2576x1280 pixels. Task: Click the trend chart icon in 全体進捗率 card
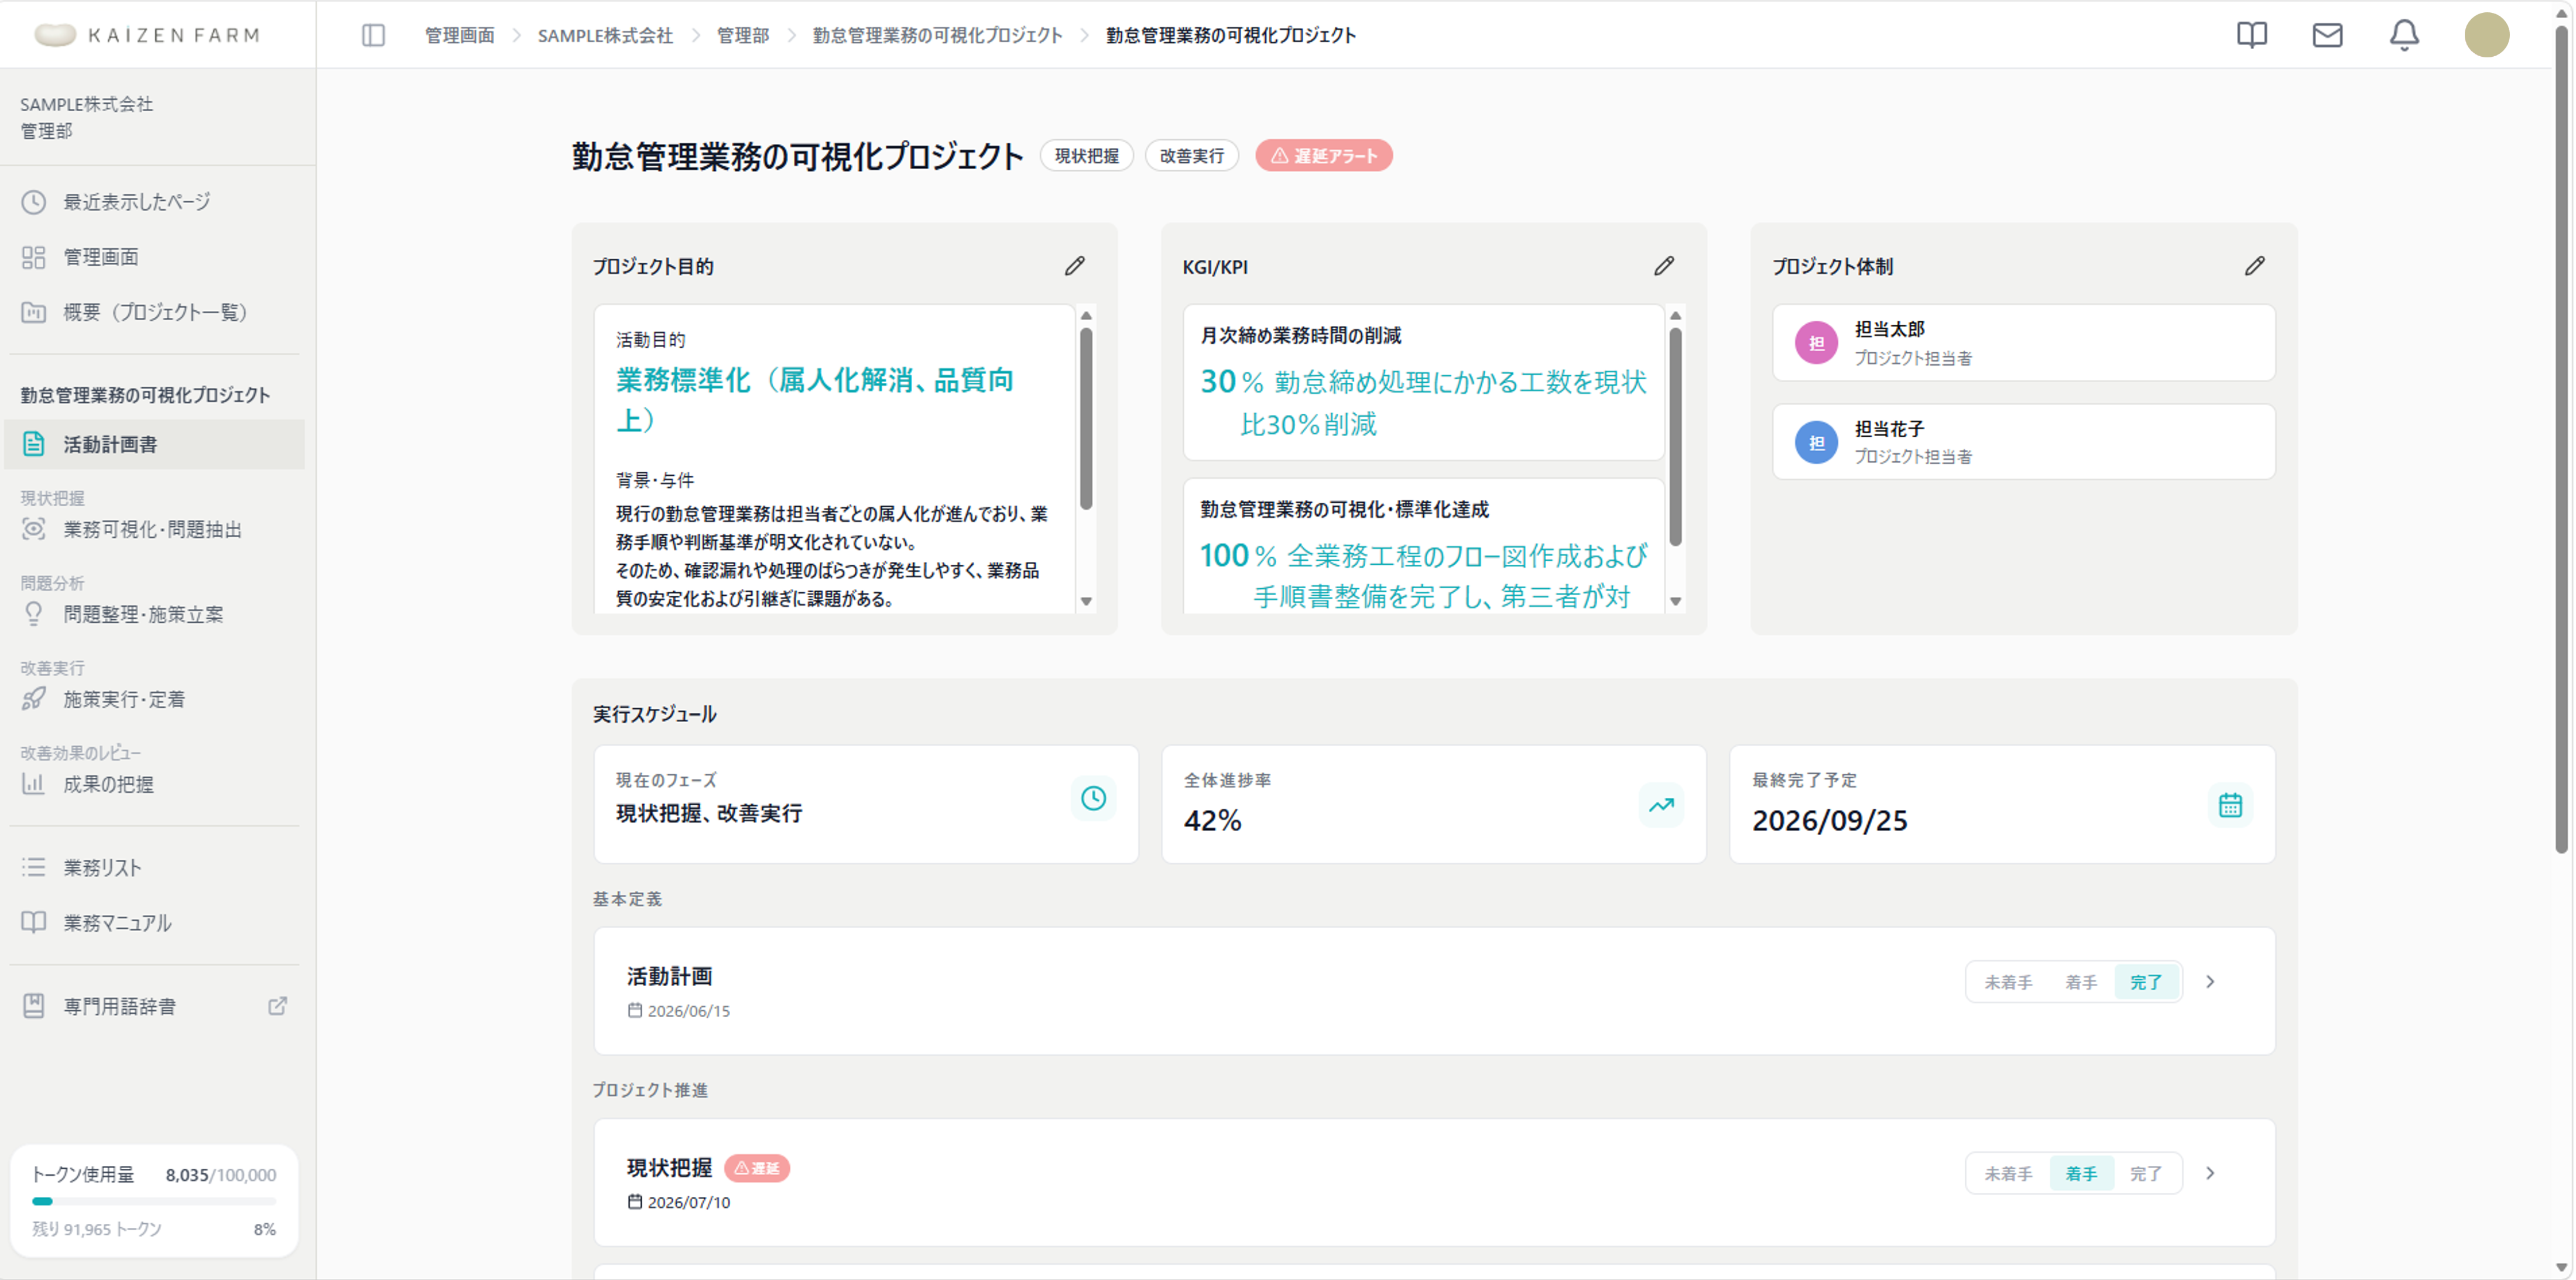(1661, 805)
